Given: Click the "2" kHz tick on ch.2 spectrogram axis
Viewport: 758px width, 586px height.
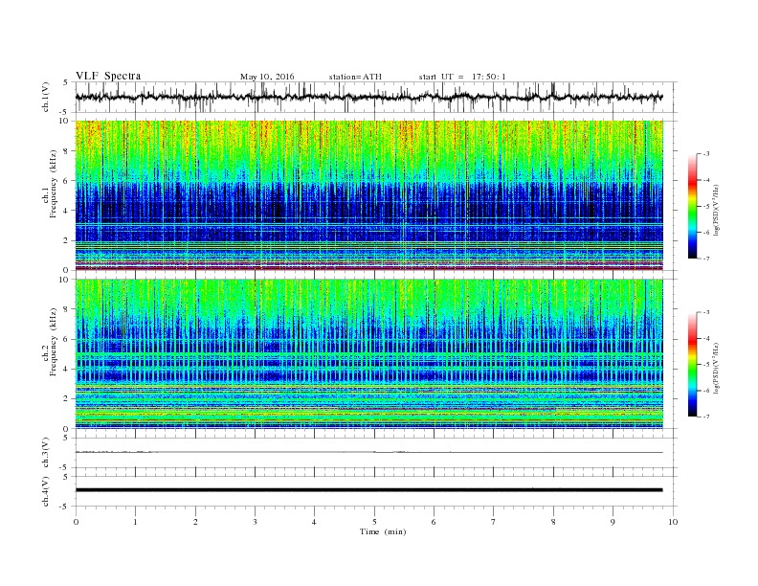Looking at the screenshot, I should [x=66, y=399].
